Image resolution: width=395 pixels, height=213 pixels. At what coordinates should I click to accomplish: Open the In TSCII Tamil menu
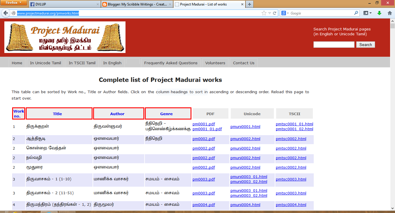click(82, 63)
